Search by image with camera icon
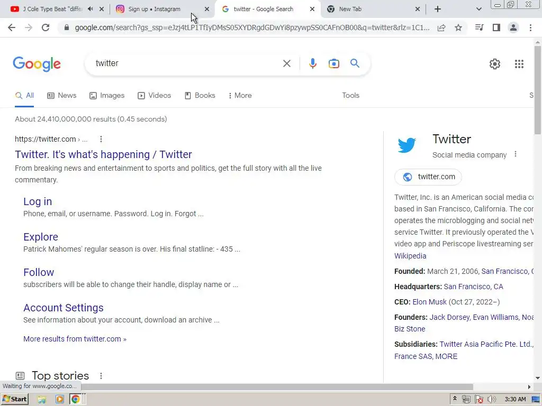542x406 pixels. coord(333,63)
